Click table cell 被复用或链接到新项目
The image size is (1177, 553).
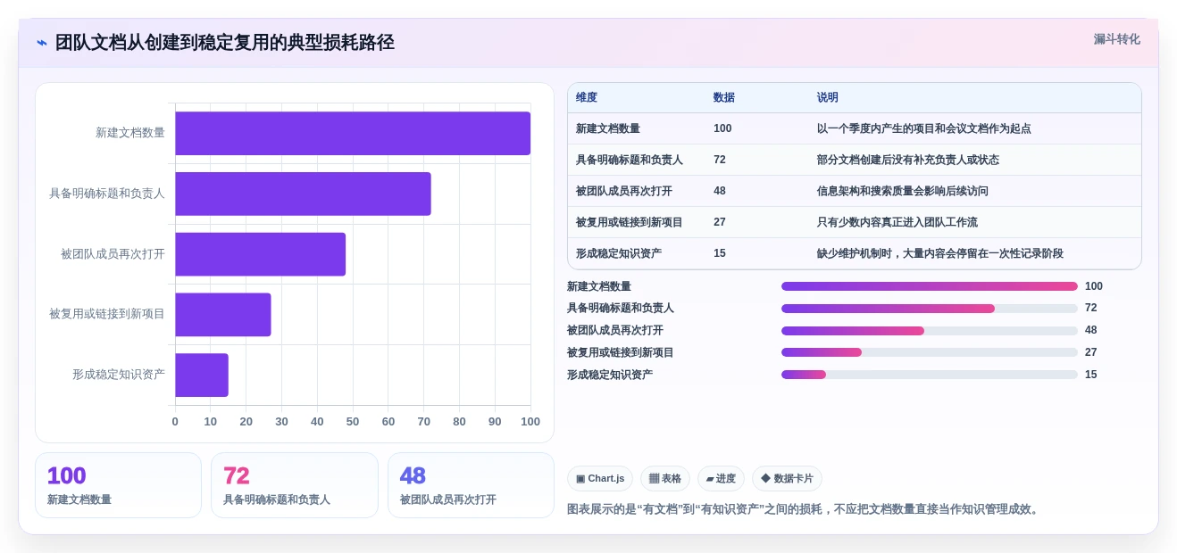(630, 222)
